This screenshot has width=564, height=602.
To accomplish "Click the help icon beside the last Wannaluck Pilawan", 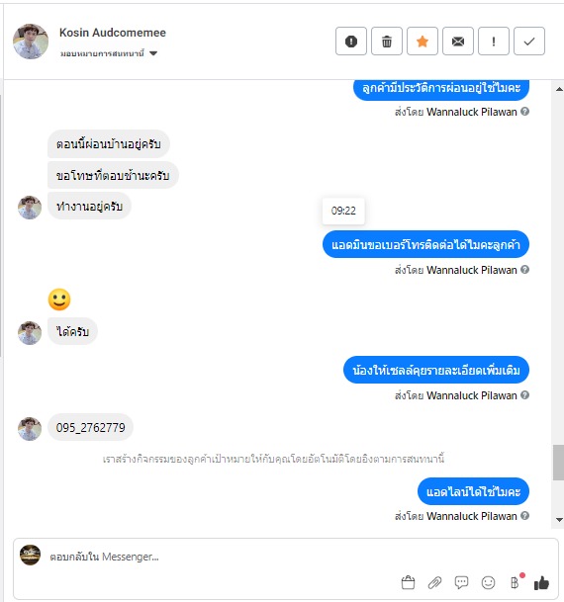I will [524, 516].
